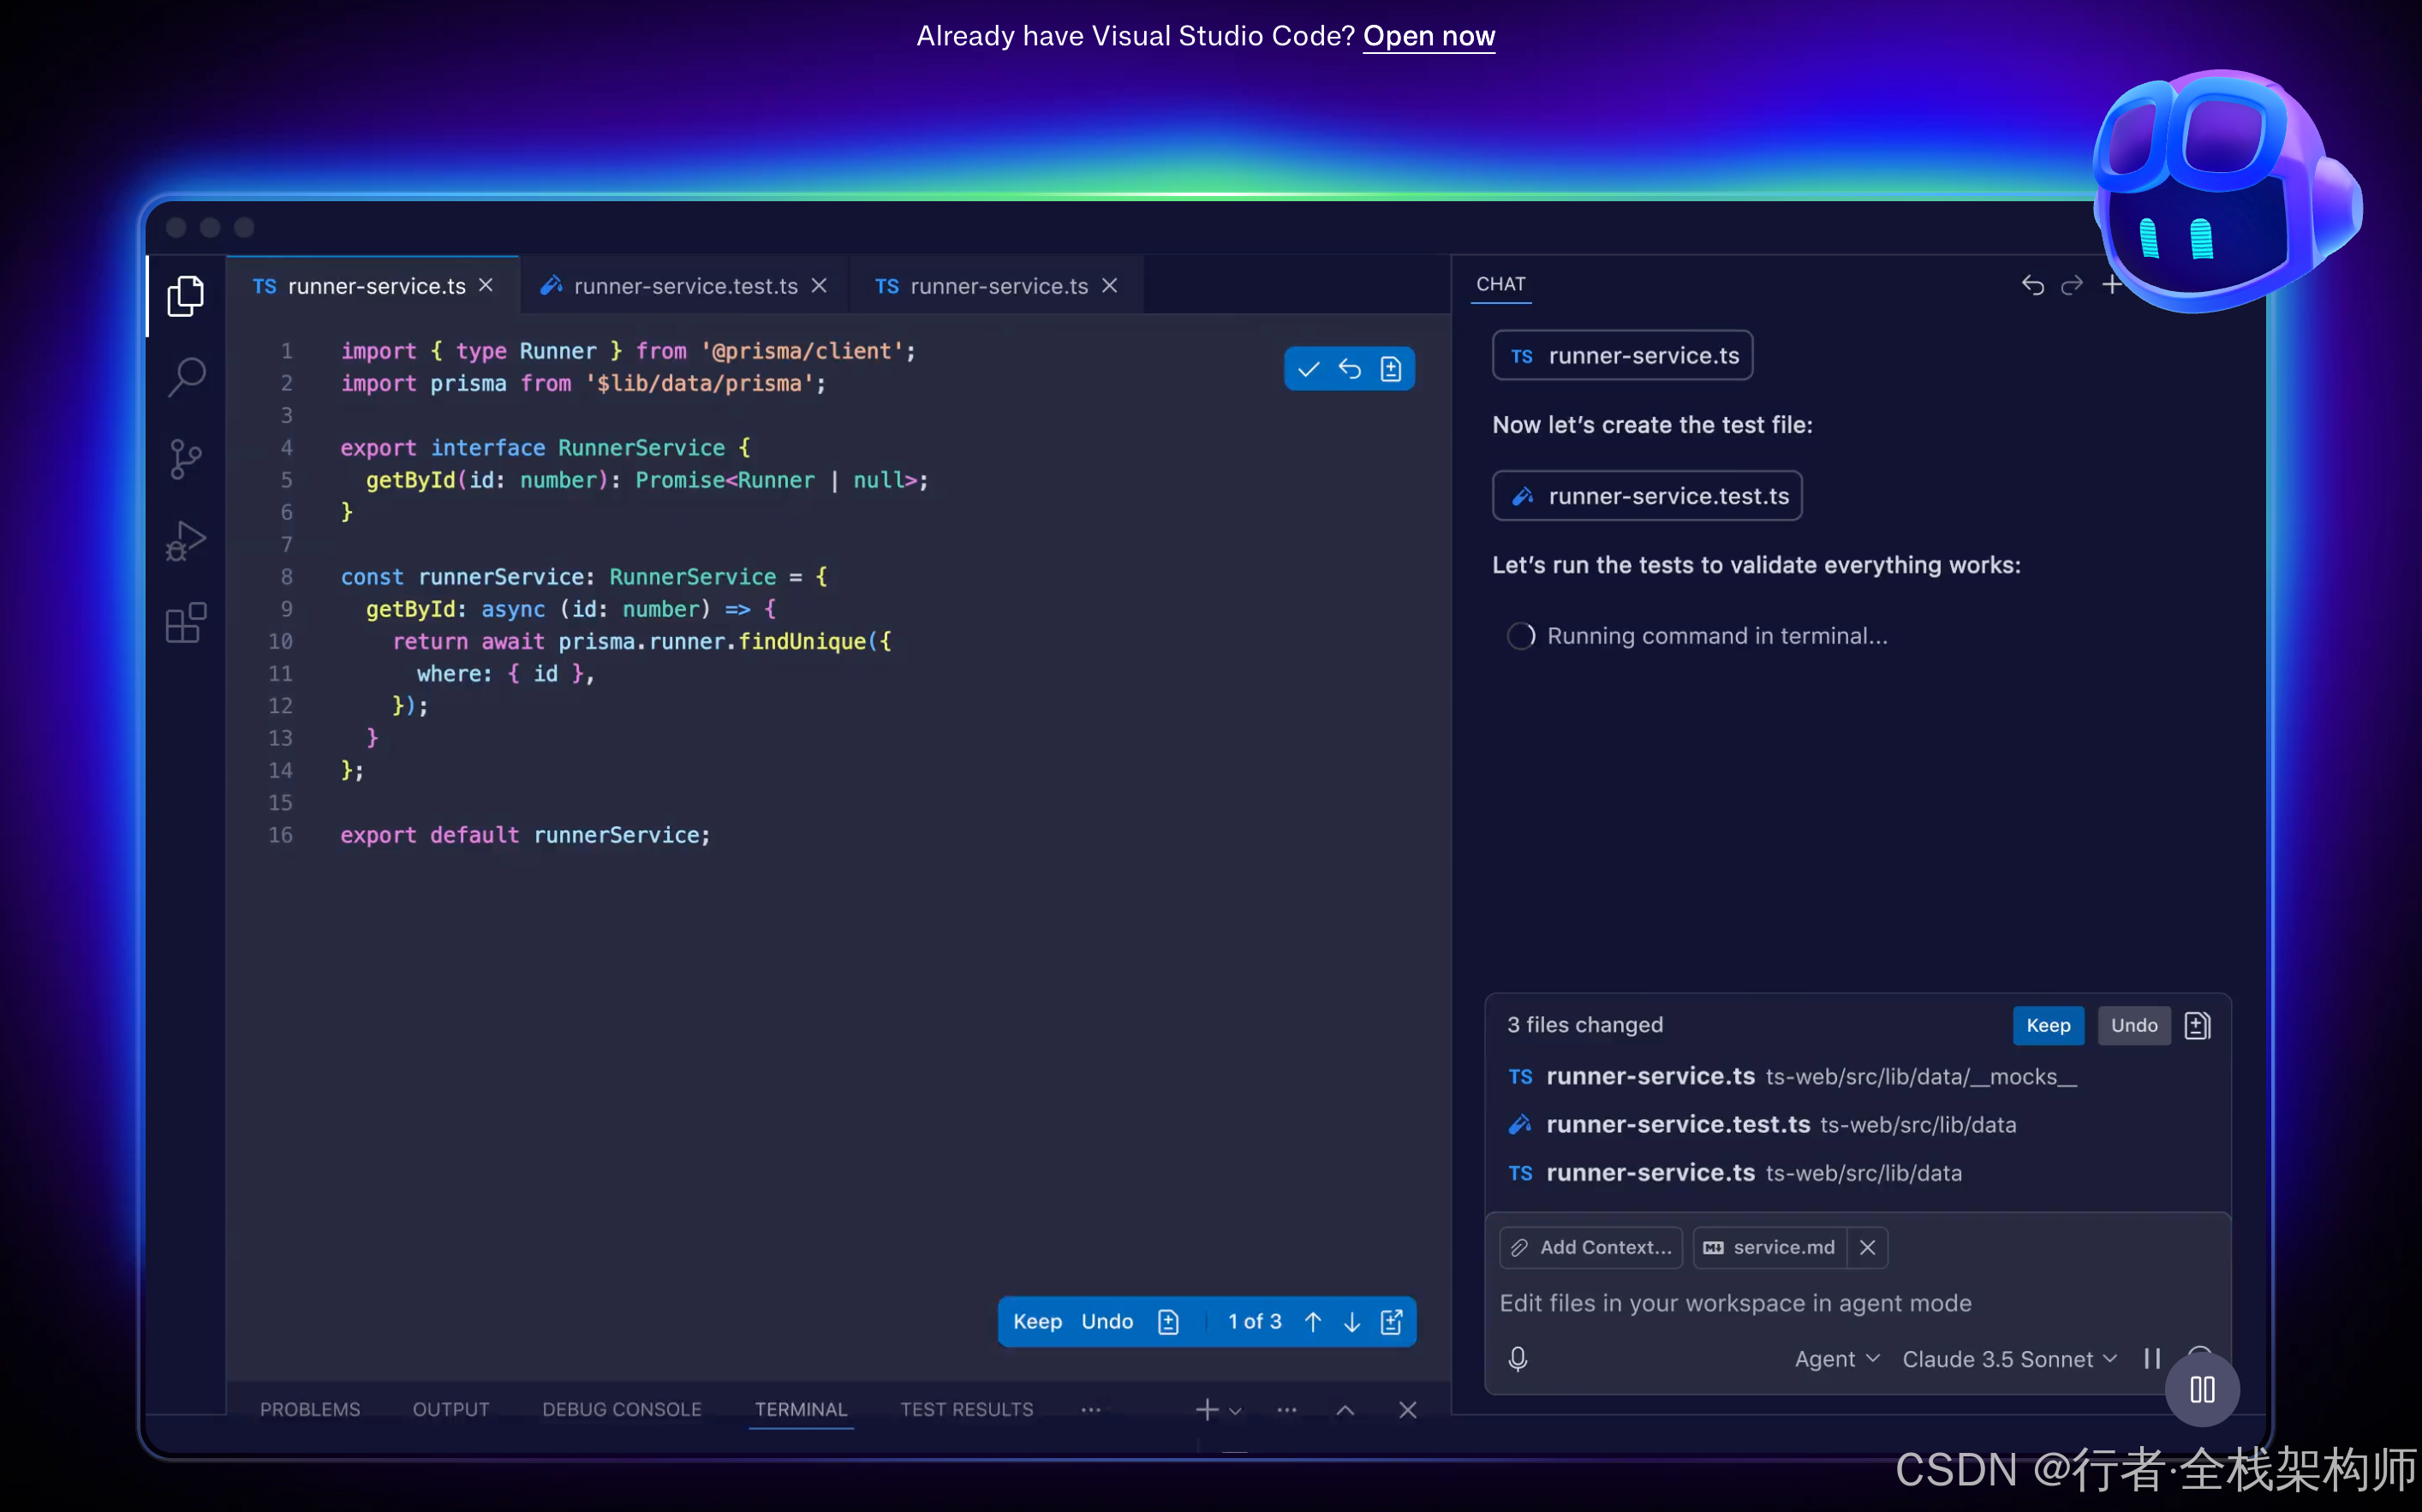Open the Explorer view in the activity bar
The height and width of the screenshot is (1512, 2422).
tap(186, 296)
